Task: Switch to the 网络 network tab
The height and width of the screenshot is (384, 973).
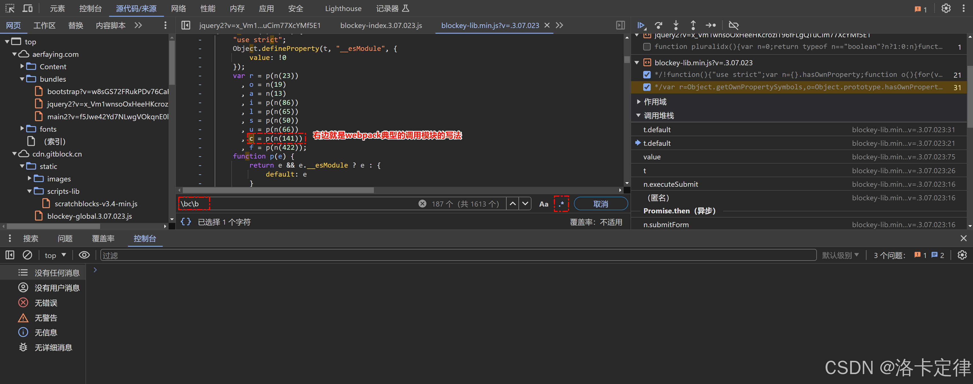Action: pos(178,8)
